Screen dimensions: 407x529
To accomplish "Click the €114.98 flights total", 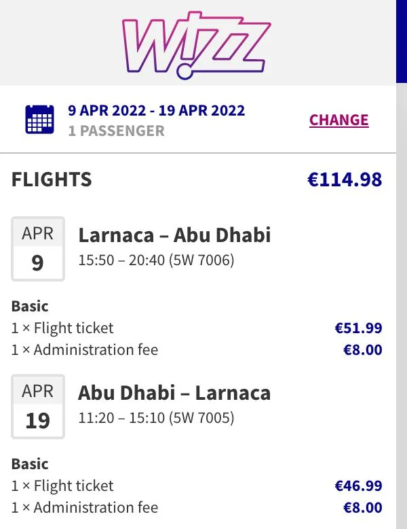I will (345, 180).
